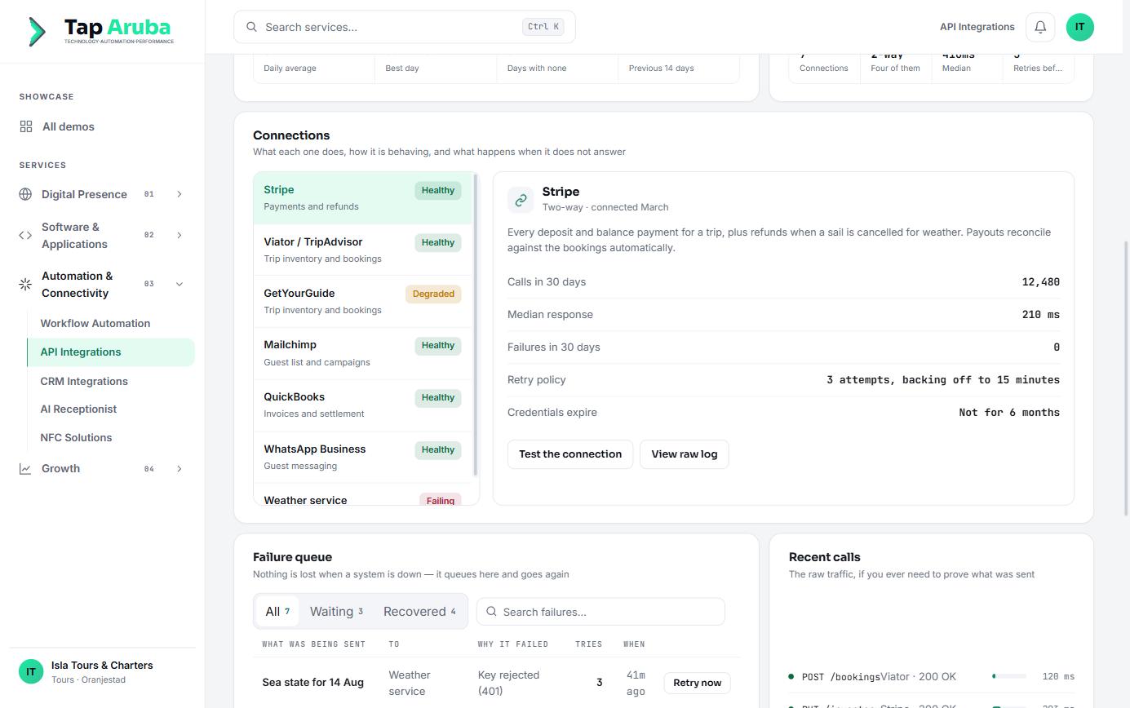
Task: Click Test the connection button
Action: (570, 454)
